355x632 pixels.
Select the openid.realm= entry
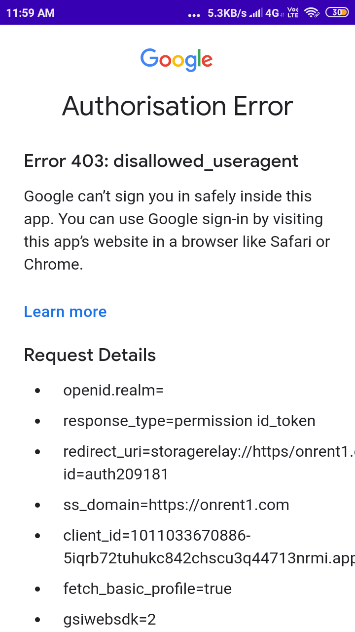tap(113, 391)
